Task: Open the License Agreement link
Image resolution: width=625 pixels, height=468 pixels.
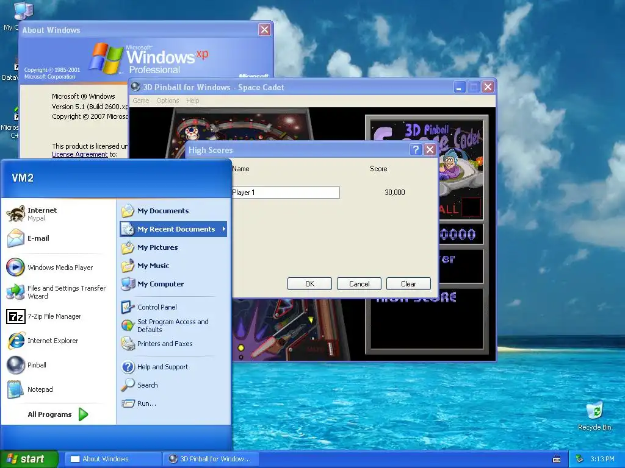Action: [80, 154]
